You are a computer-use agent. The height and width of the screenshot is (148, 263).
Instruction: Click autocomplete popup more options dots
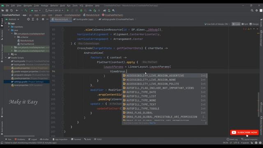(206, 123)
